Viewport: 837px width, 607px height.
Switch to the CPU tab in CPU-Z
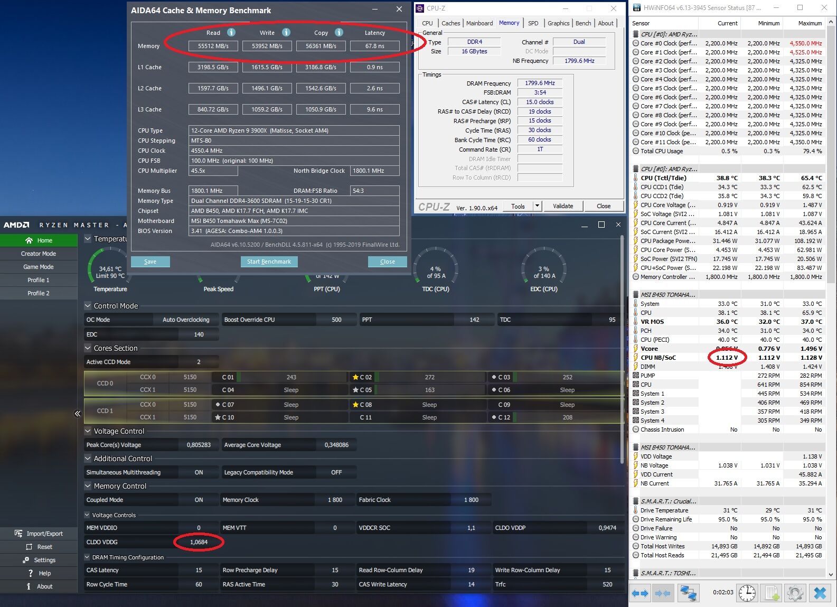click(427, 23)
